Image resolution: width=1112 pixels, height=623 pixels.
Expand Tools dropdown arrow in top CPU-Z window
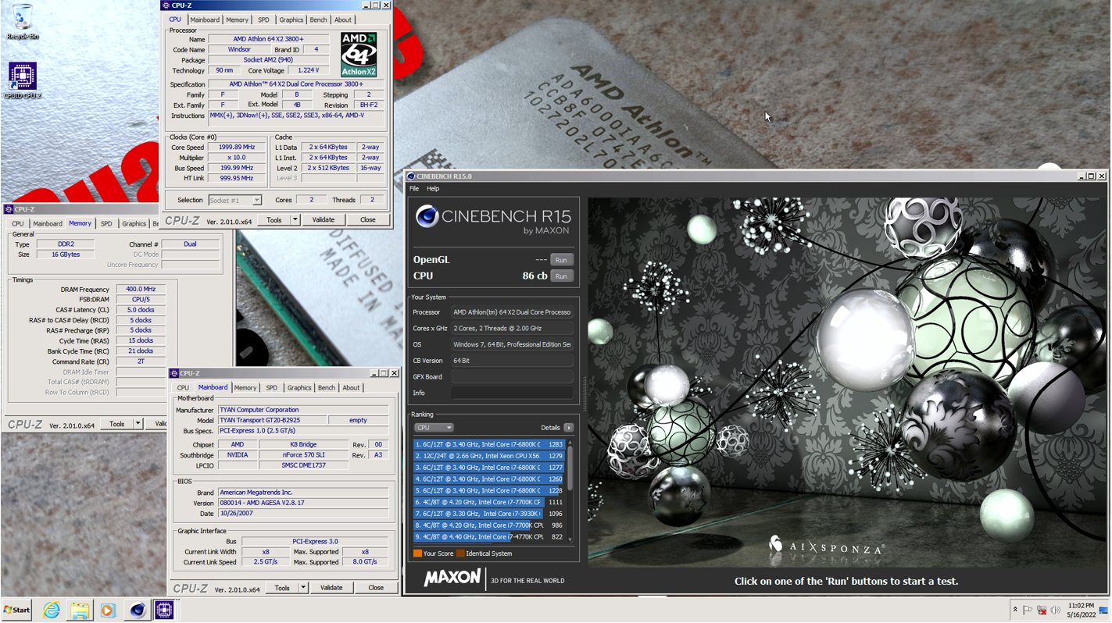(x=295, y=220)
